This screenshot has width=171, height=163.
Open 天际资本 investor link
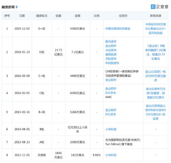(x=111, y=59)
